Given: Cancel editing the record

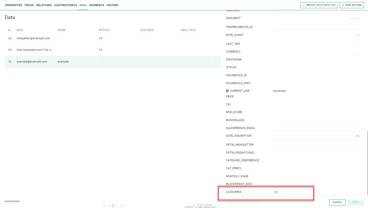Looking at the screenshot, I should click(x=337, y=202).
